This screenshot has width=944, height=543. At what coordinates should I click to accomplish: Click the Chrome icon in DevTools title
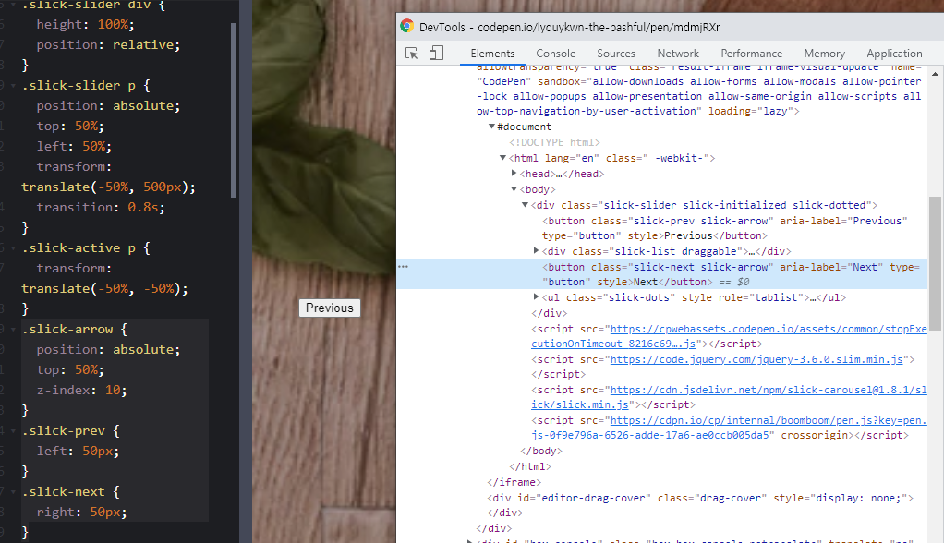[407, 26]
